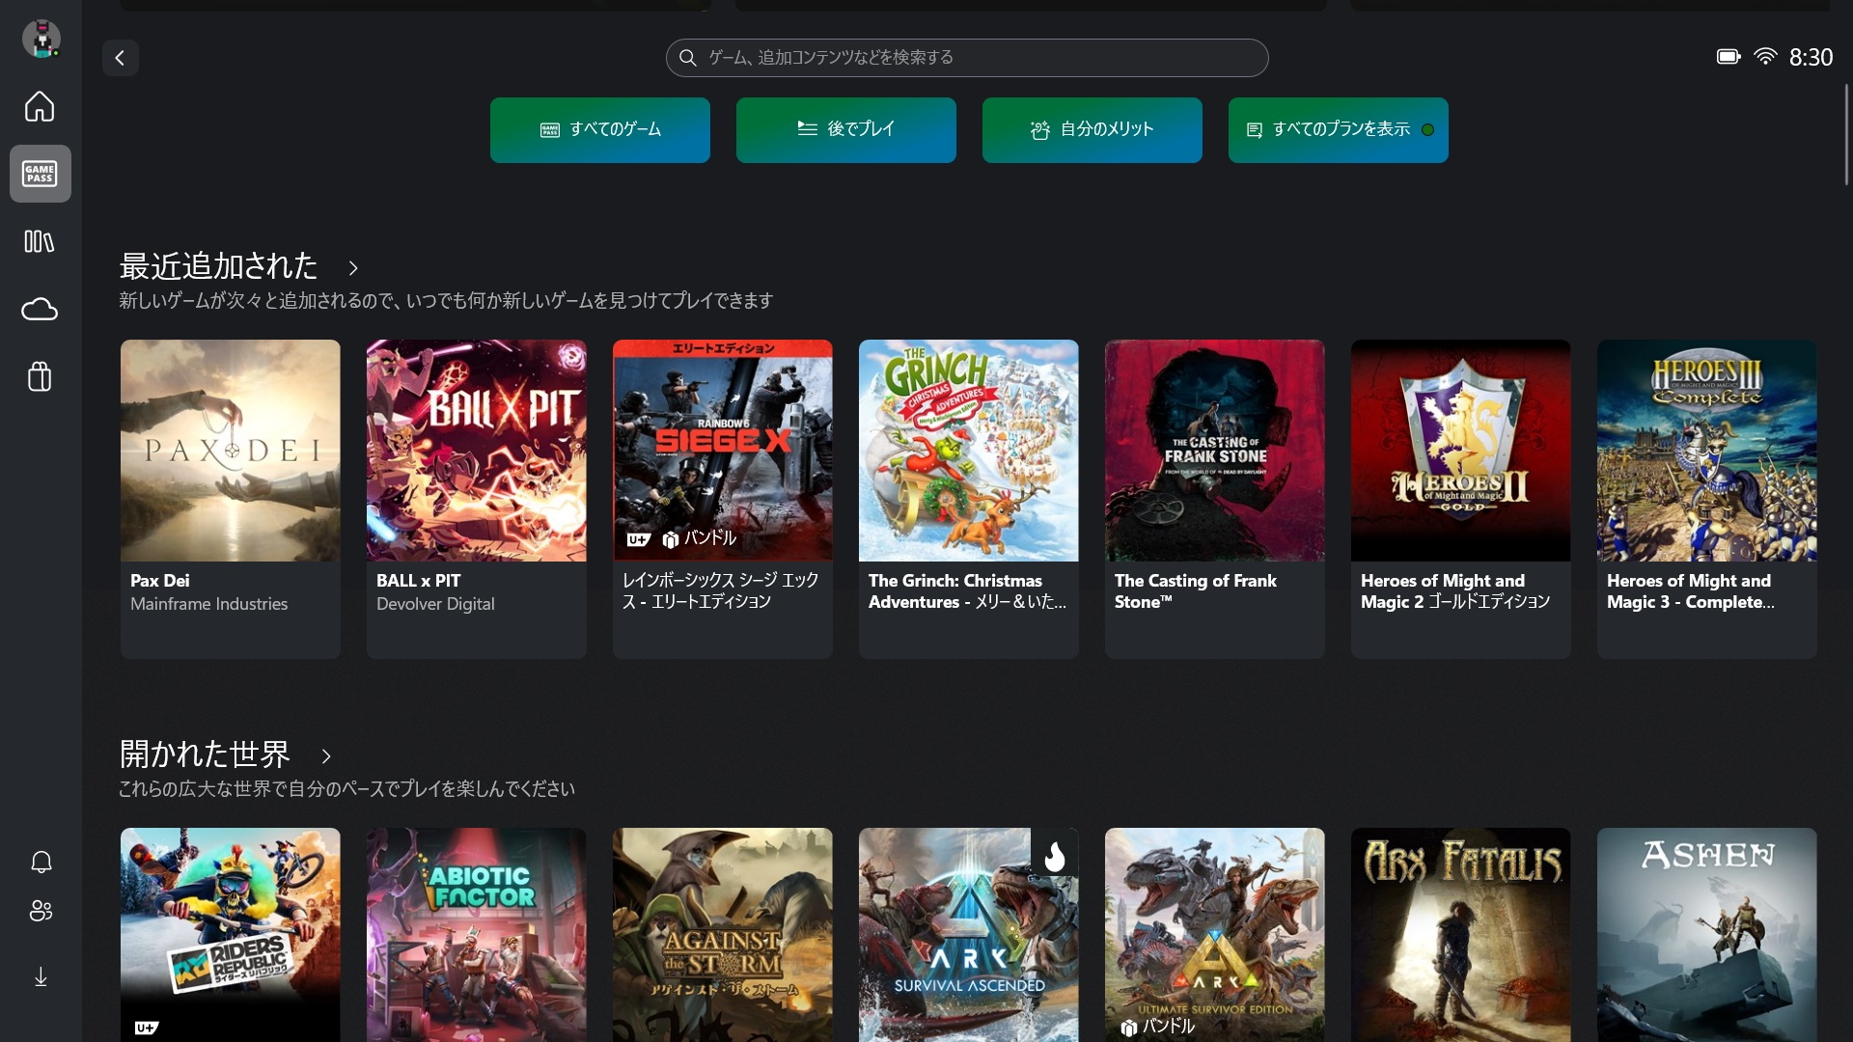Expand the 開かれた世界 section chevron
1853x1042 pixels.
pyautogui.click(x=325, y=756)
